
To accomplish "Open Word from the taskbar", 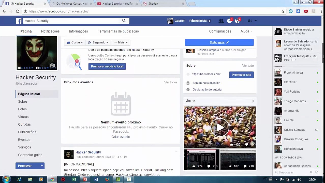I will click(x=96, y=179).
